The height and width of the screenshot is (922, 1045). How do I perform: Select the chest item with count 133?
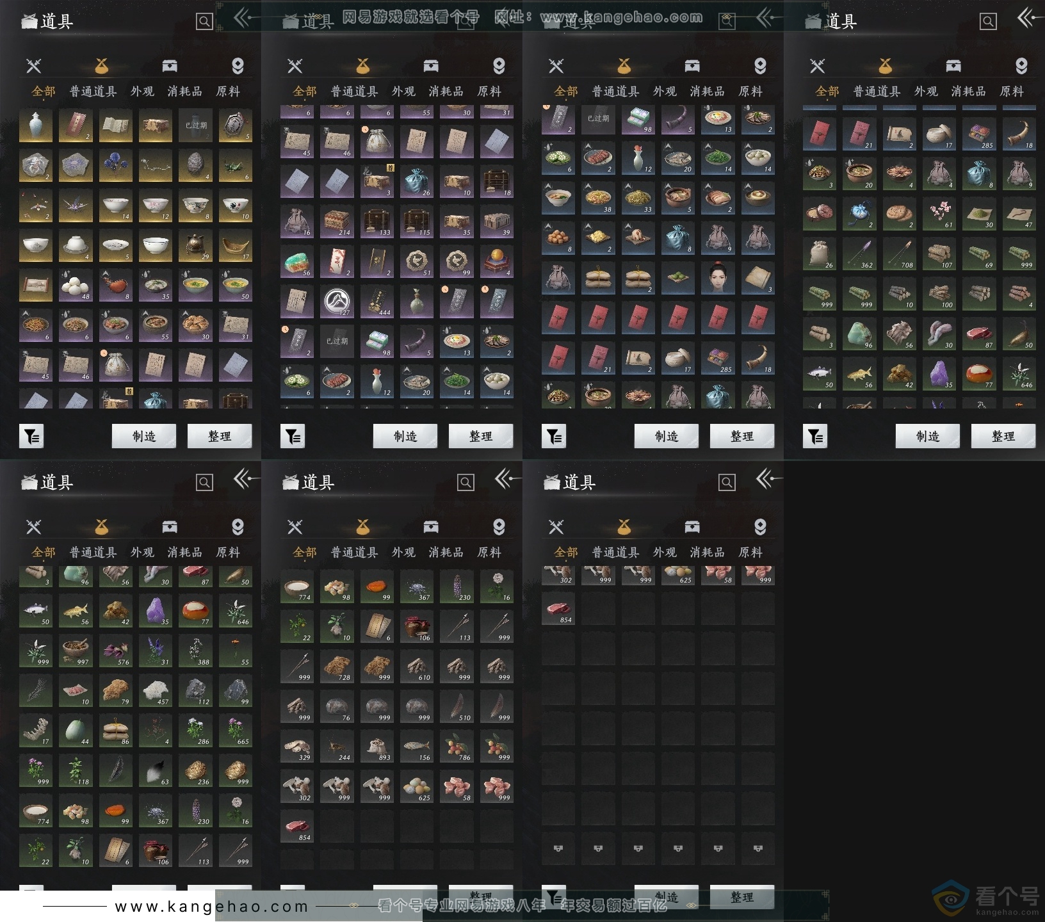point(377,222)
